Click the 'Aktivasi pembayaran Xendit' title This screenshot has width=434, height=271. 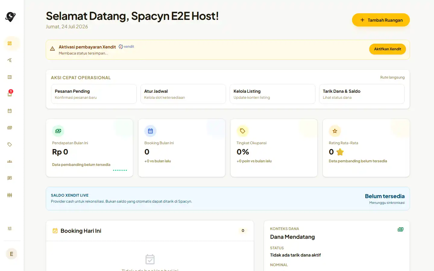pyautogui.click(x=87, y=47)
